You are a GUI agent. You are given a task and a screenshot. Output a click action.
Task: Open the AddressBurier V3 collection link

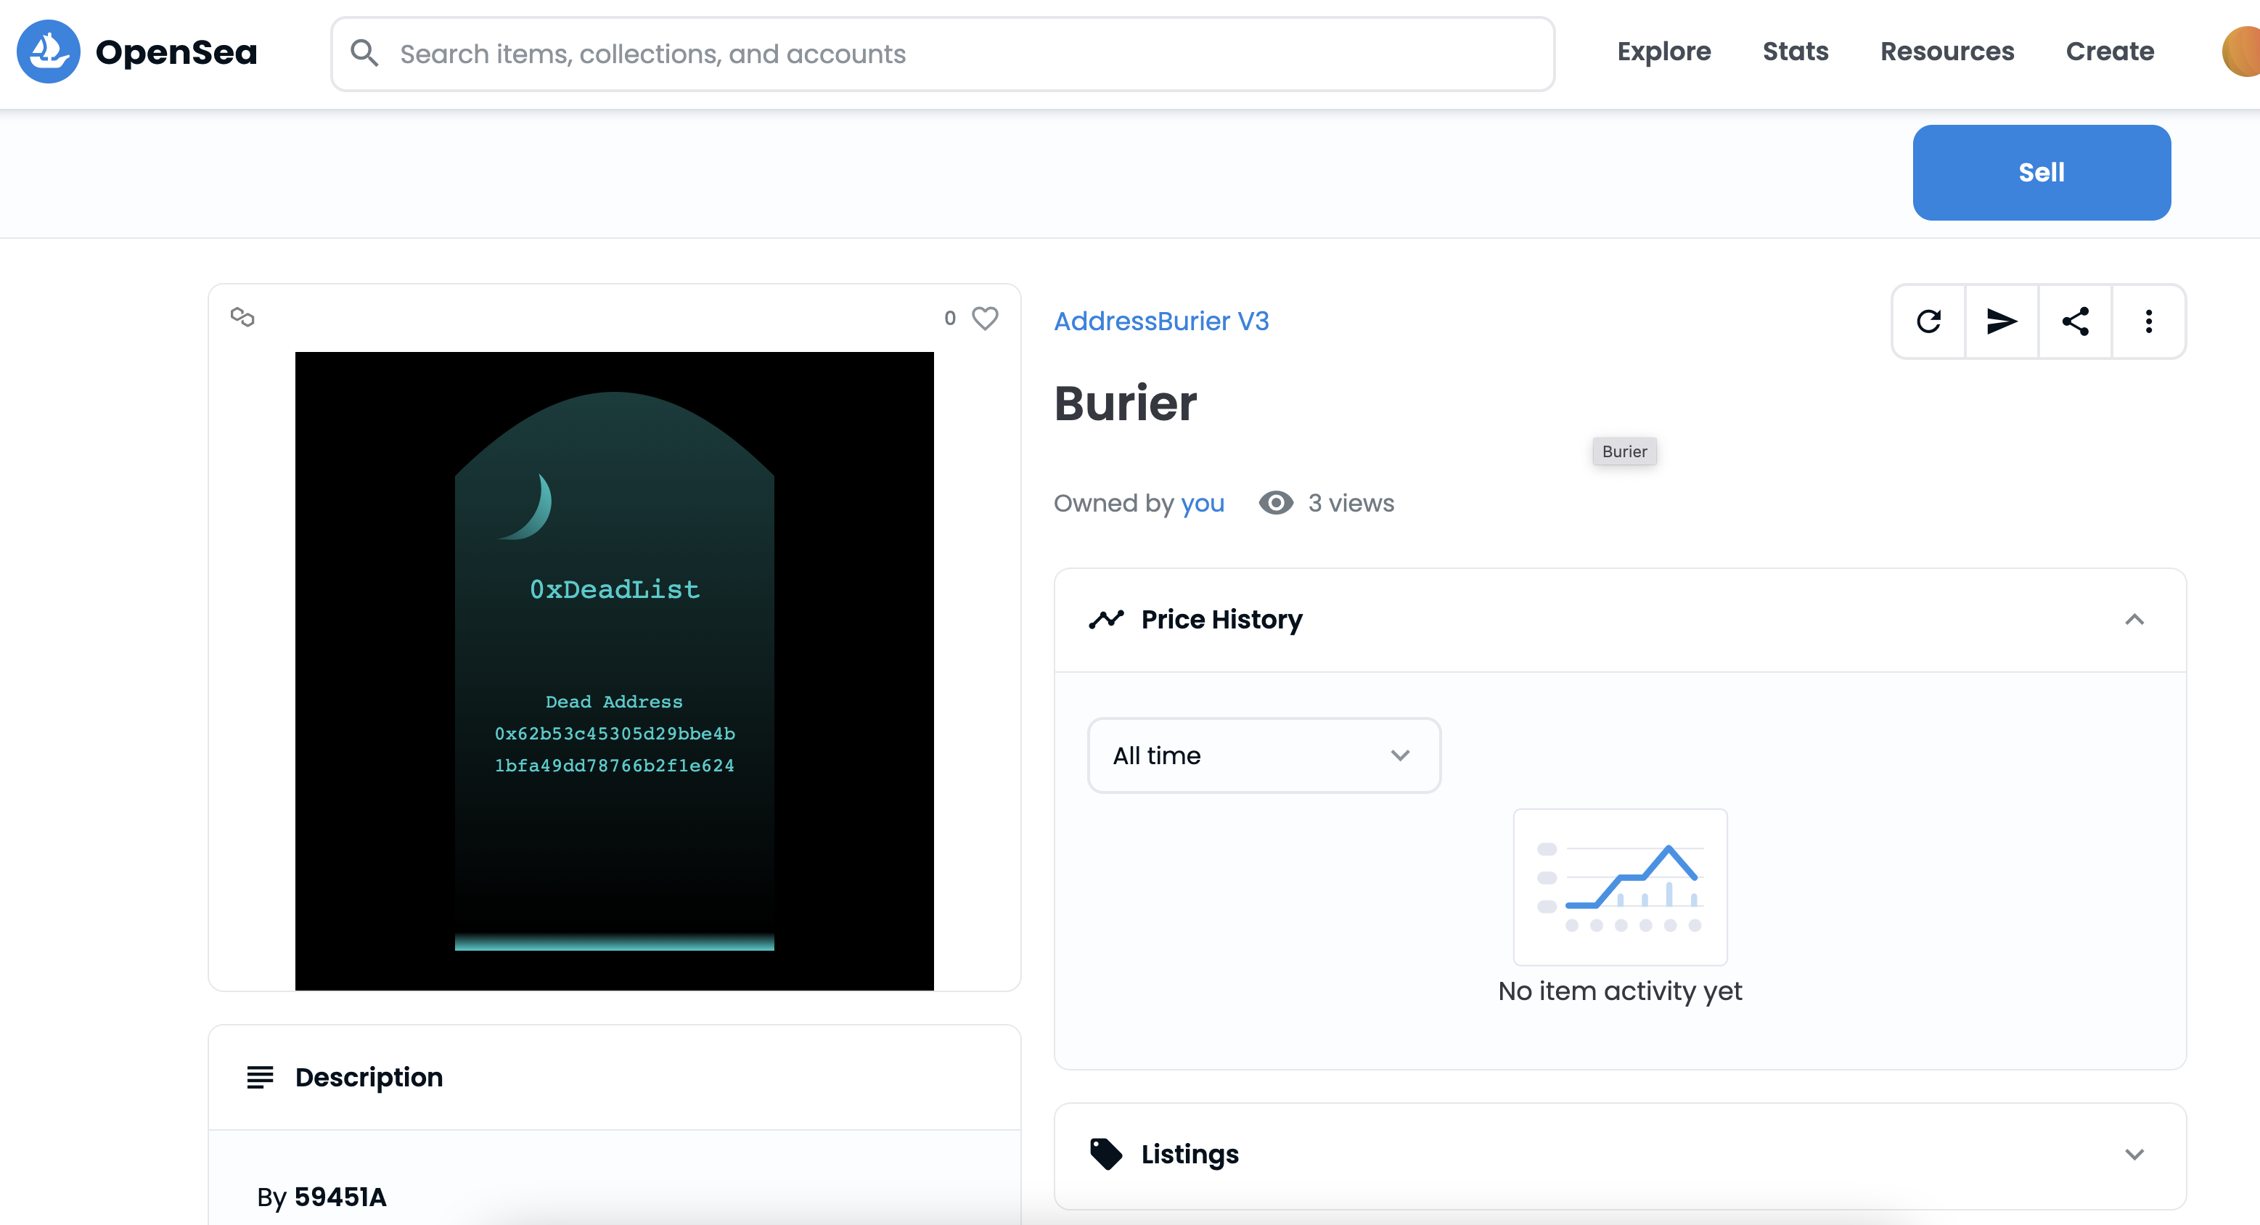tap(1160, 321)
